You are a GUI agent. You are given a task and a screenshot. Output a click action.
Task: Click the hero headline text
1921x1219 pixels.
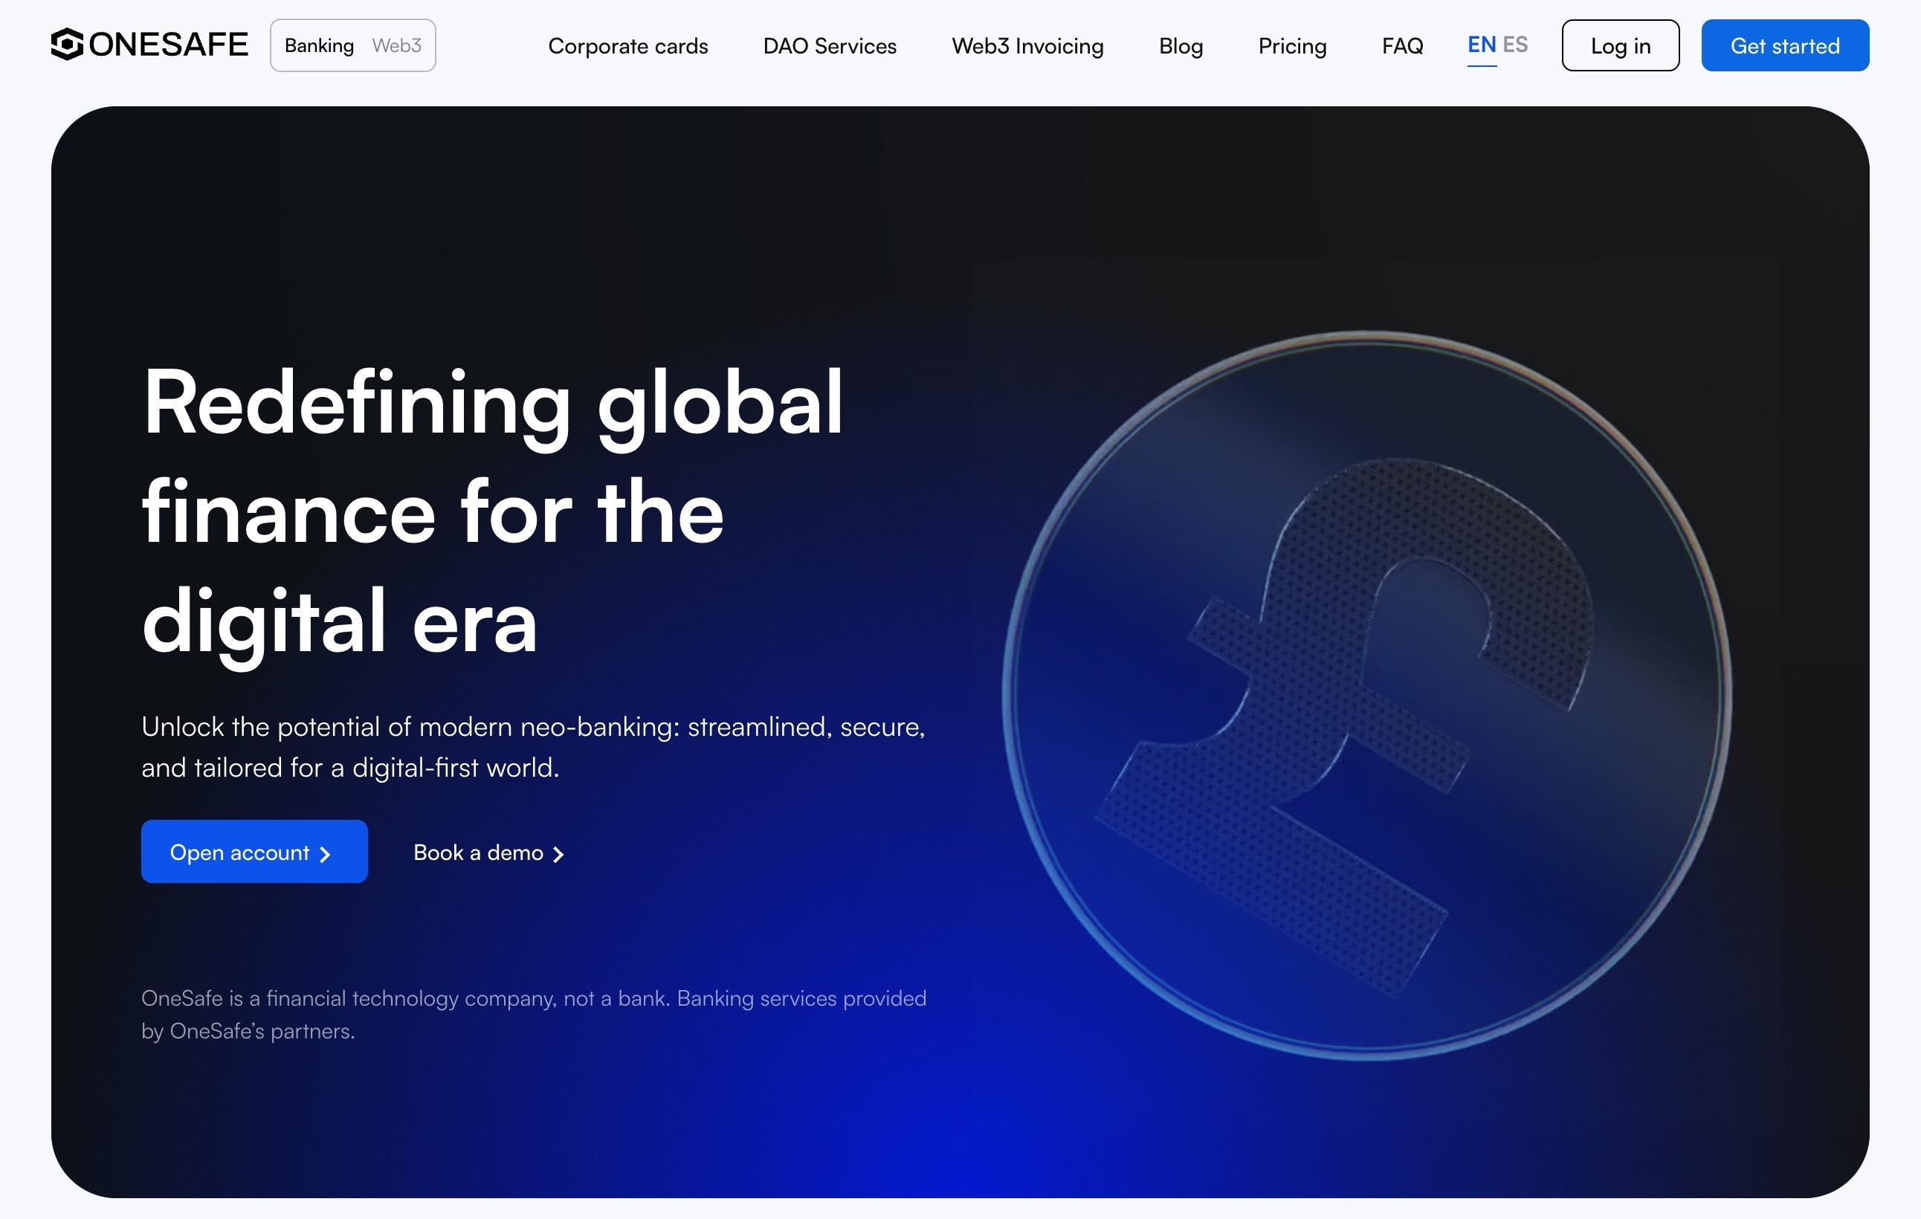point(491,511)
